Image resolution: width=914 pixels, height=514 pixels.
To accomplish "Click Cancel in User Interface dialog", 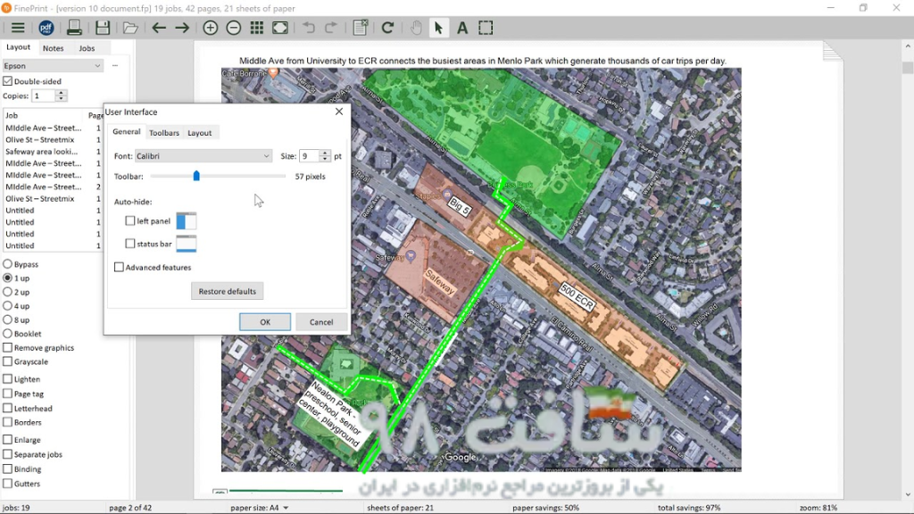I will point(321,321).
